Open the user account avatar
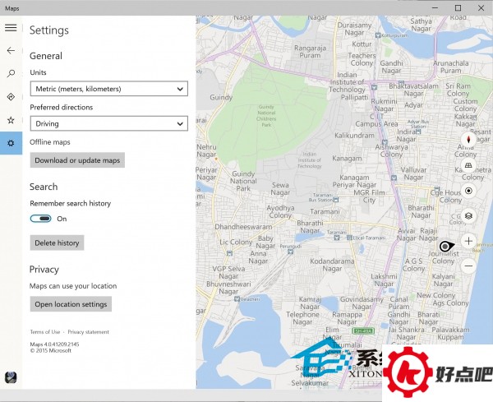The width and height of the screenshot is (493, 402). [11, 377]
